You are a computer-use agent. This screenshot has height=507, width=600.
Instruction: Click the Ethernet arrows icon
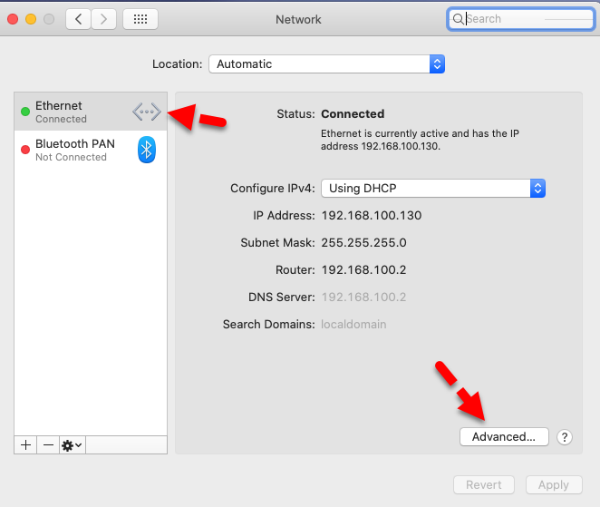[146, 112]
